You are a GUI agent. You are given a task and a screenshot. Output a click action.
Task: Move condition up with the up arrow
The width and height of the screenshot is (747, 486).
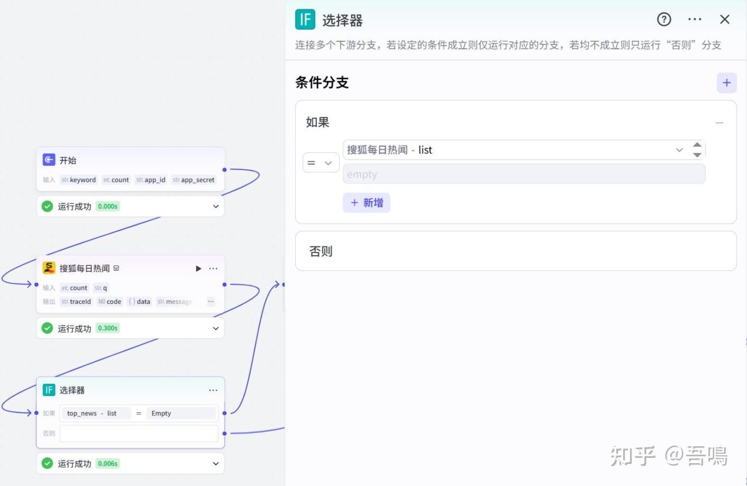pyautogui.click(x=697, y=145)
